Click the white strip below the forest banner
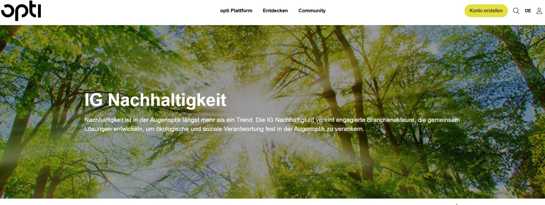 click(x=272, y=202)
